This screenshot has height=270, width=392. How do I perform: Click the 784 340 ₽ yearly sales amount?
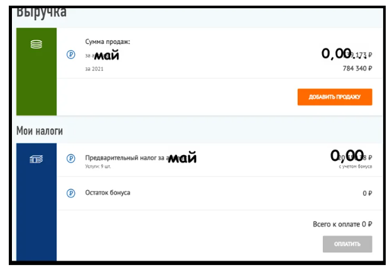point(357,68)
